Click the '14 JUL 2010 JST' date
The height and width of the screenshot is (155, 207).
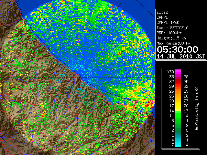[181, 57]
